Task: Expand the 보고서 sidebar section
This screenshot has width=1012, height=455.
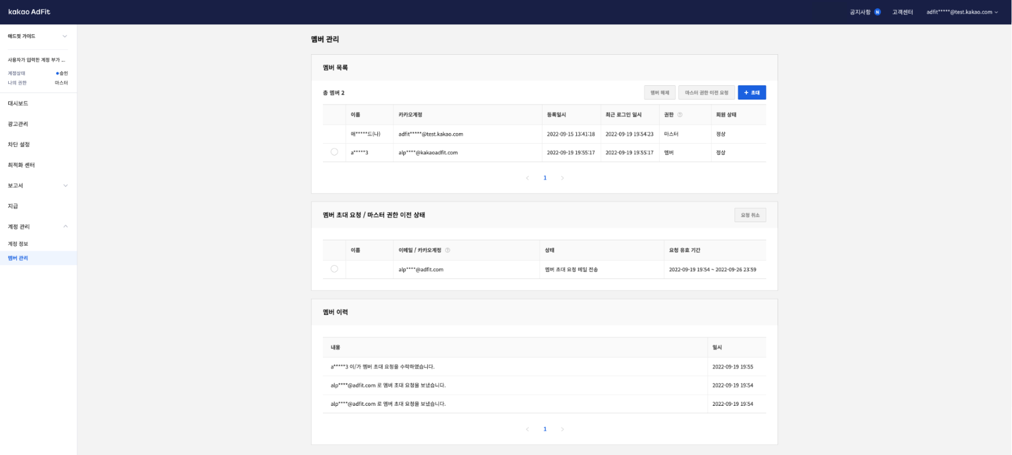Action: pyautogui.click(x=65, y=185)
